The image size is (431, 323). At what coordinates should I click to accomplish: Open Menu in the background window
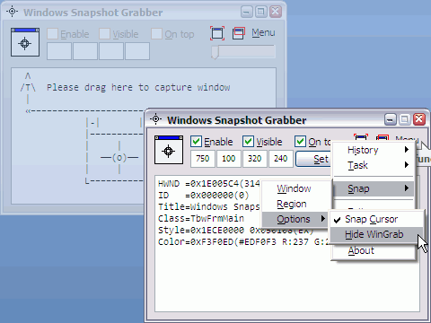pyautogui.click(x=263, y=32)
